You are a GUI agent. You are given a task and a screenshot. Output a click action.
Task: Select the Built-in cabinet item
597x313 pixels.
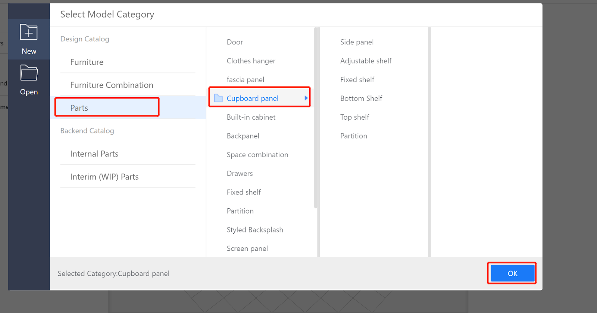251,117
